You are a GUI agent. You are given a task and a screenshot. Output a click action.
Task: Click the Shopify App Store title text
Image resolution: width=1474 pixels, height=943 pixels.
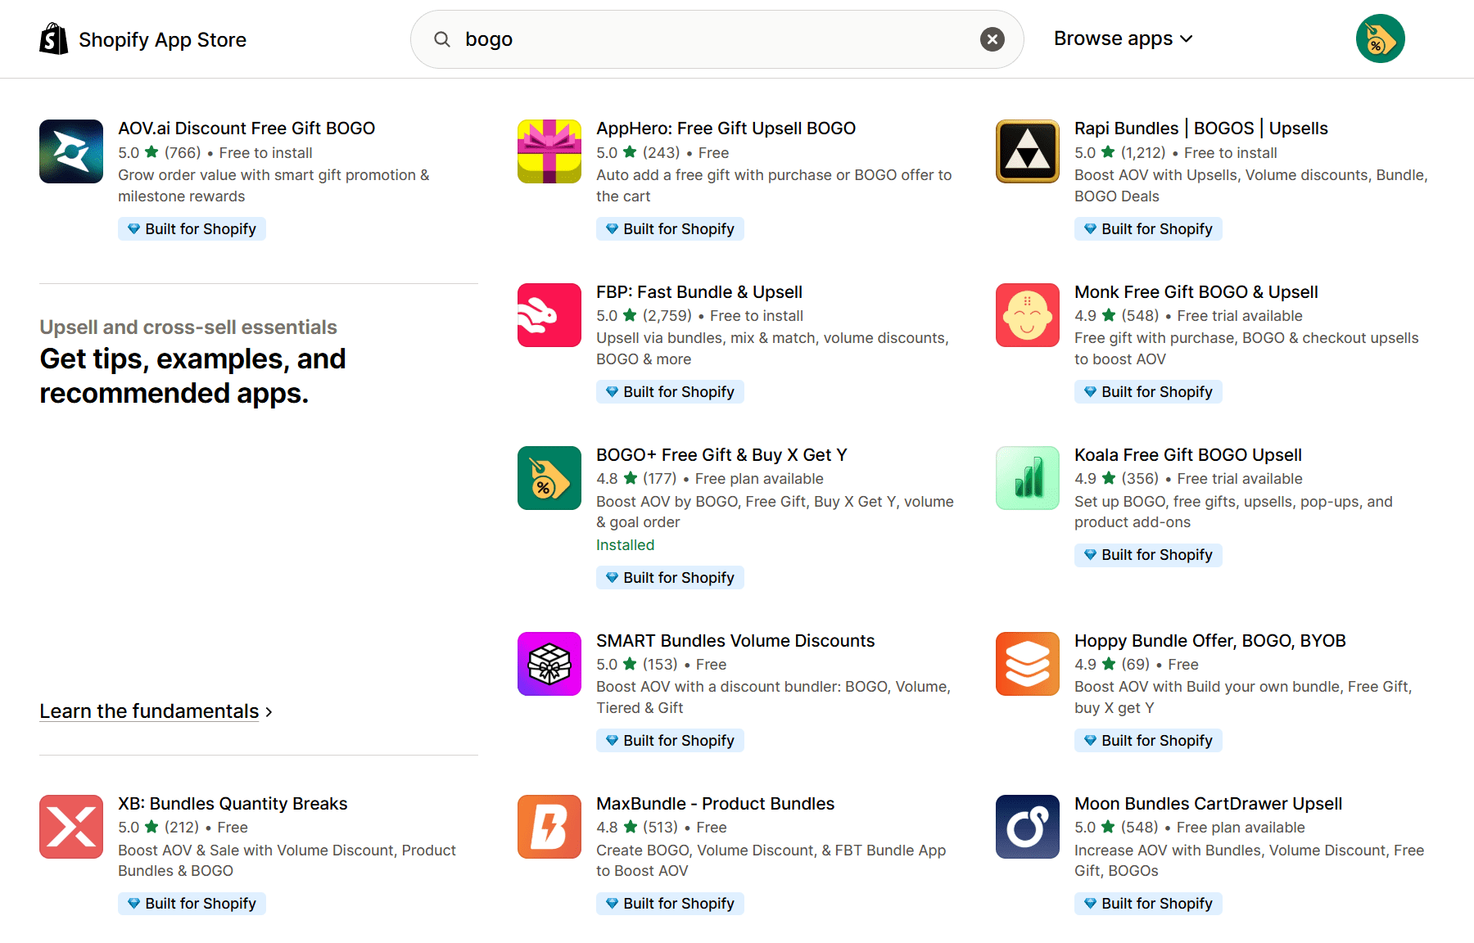coord(162,39)
